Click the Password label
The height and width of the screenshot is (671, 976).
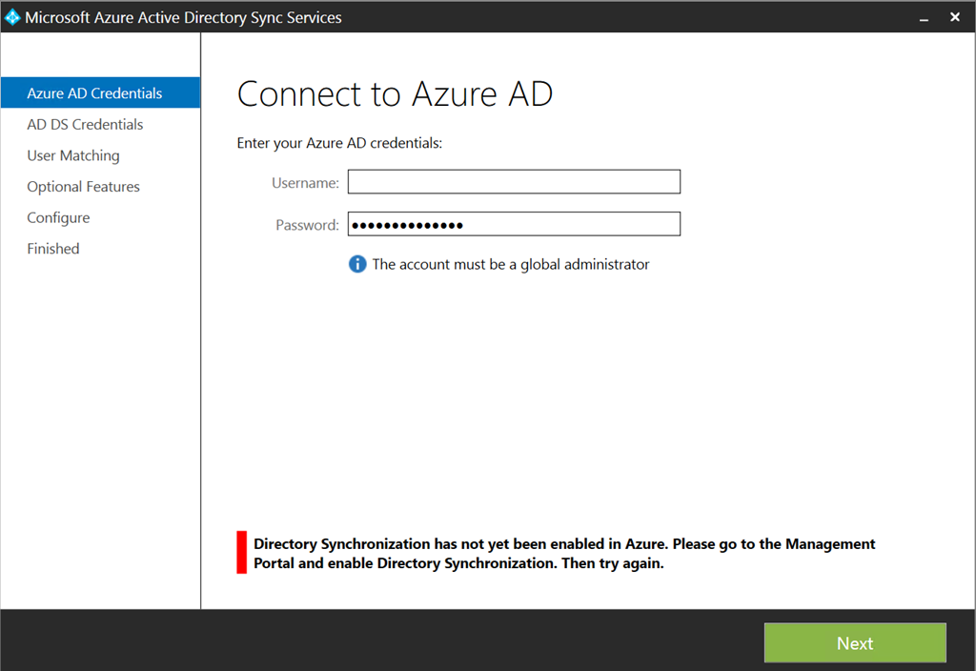point(307,225)
